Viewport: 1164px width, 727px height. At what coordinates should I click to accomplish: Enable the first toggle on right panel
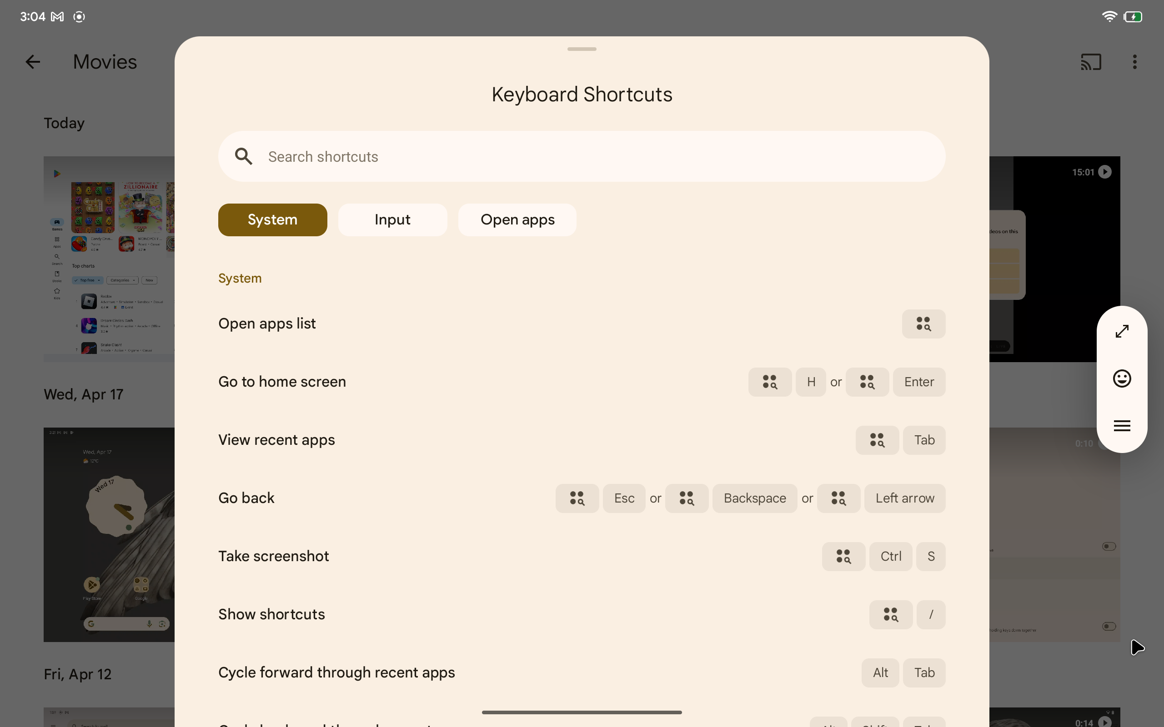tap(1109, 546)
